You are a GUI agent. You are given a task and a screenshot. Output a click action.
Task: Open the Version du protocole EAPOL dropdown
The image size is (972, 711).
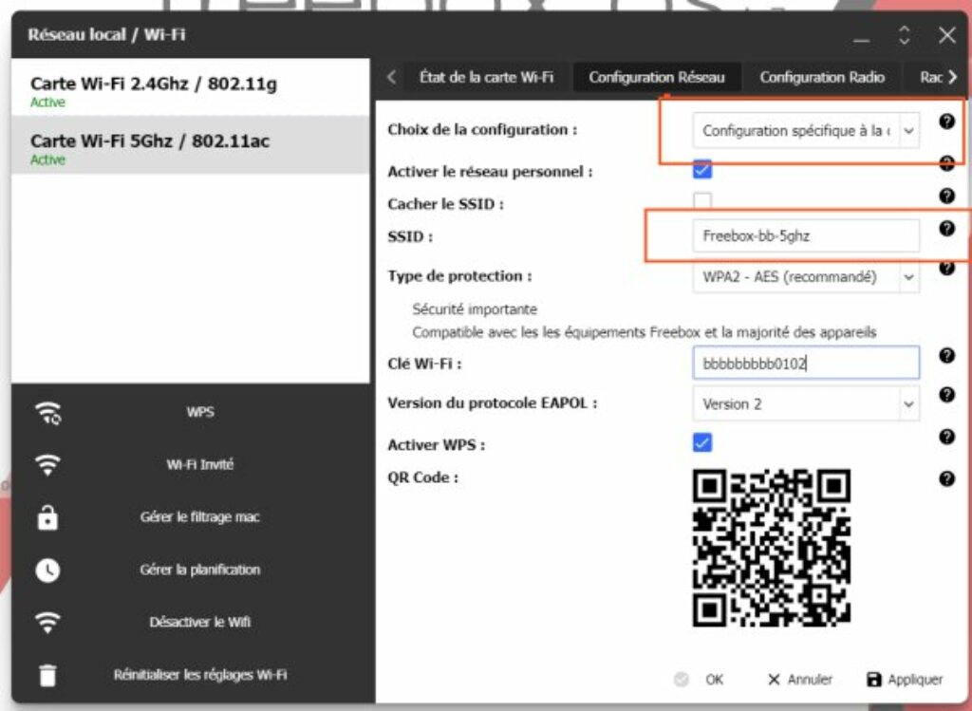805,403
